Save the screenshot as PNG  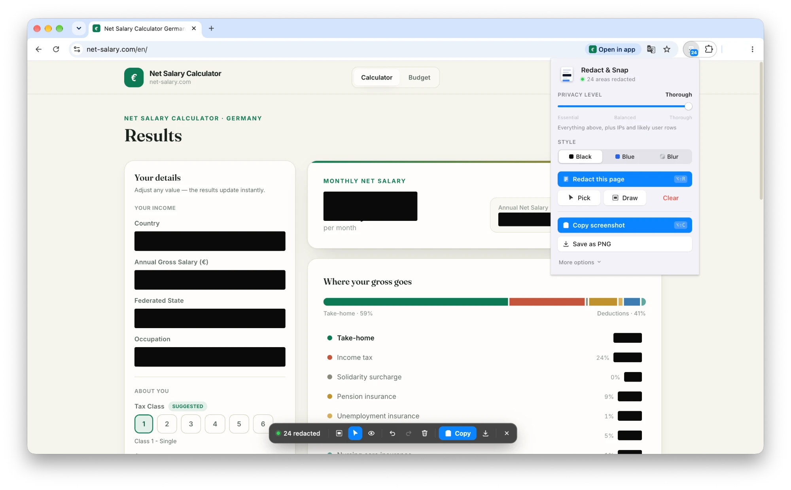(x=624, y=244)
